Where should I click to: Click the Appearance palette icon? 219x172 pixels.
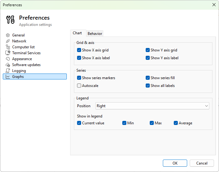tap(8, 59)
